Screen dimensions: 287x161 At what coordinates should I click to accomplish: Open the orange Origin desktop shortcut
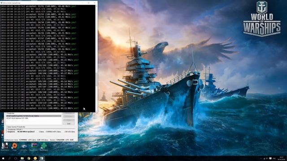14,146
